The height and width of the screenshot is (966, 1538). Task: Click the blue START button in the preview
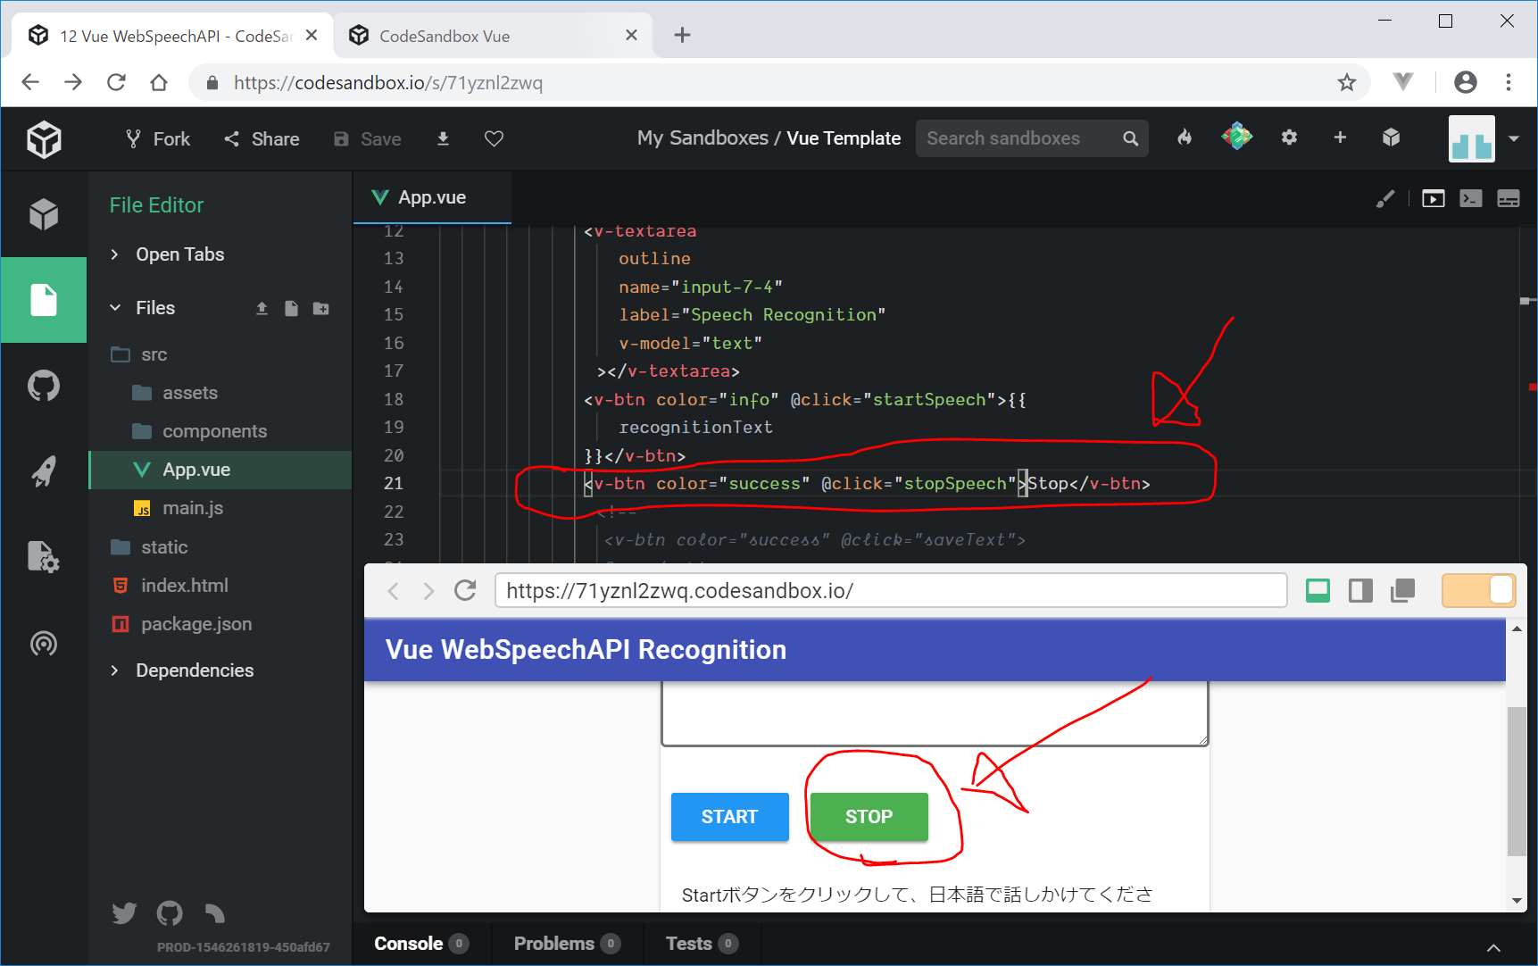pos(729,817)
